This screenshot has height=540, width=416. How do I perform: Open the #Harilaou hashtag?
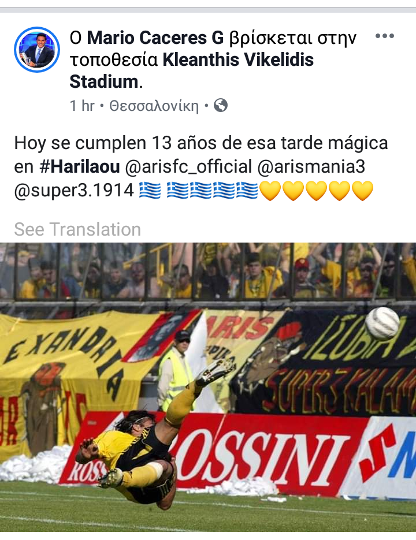click(80, 167)
